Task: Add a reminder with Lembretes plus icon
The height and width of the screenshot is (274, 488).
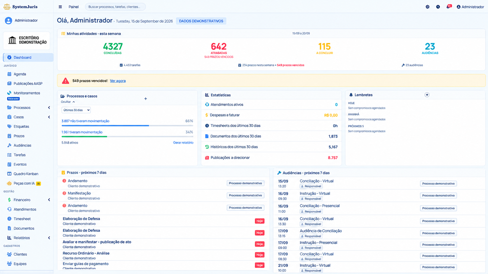Action: (x=427, y=95)
